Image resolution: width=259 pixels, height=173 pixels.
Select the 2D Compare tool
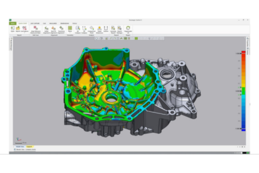[84, 29]
